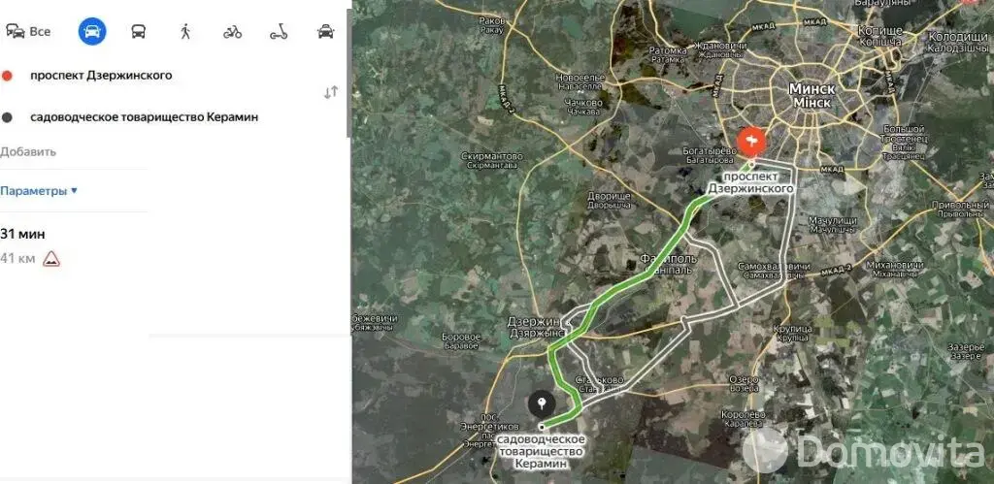Image resolution: width=994 pixels, height=484 pixels.
Task: Edit start field 'проспект Дзержинского'
Action: pos(101,75)
